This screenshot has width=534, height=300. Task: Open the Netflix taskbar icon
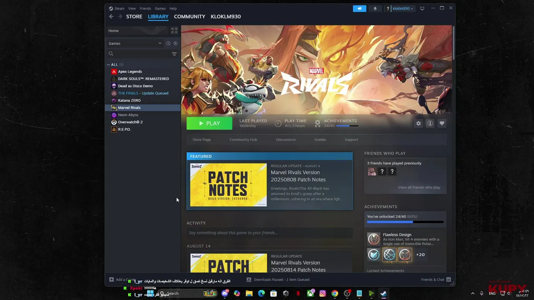(298, 293)
